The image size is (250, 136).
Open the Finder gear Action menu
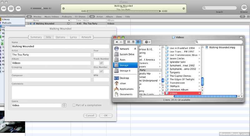147,42
